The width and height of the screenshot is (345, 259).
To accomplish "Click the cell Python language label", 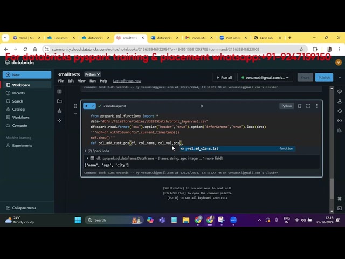I will pos(286,106).
